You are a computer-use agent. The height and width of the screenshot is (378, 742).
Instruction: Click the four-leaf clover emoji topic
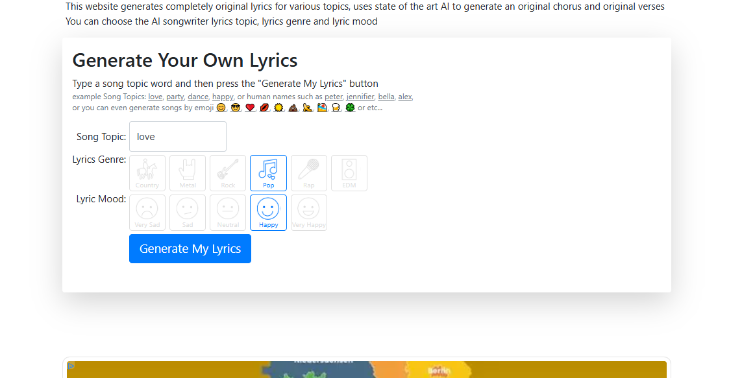click(x=350, y=107)
